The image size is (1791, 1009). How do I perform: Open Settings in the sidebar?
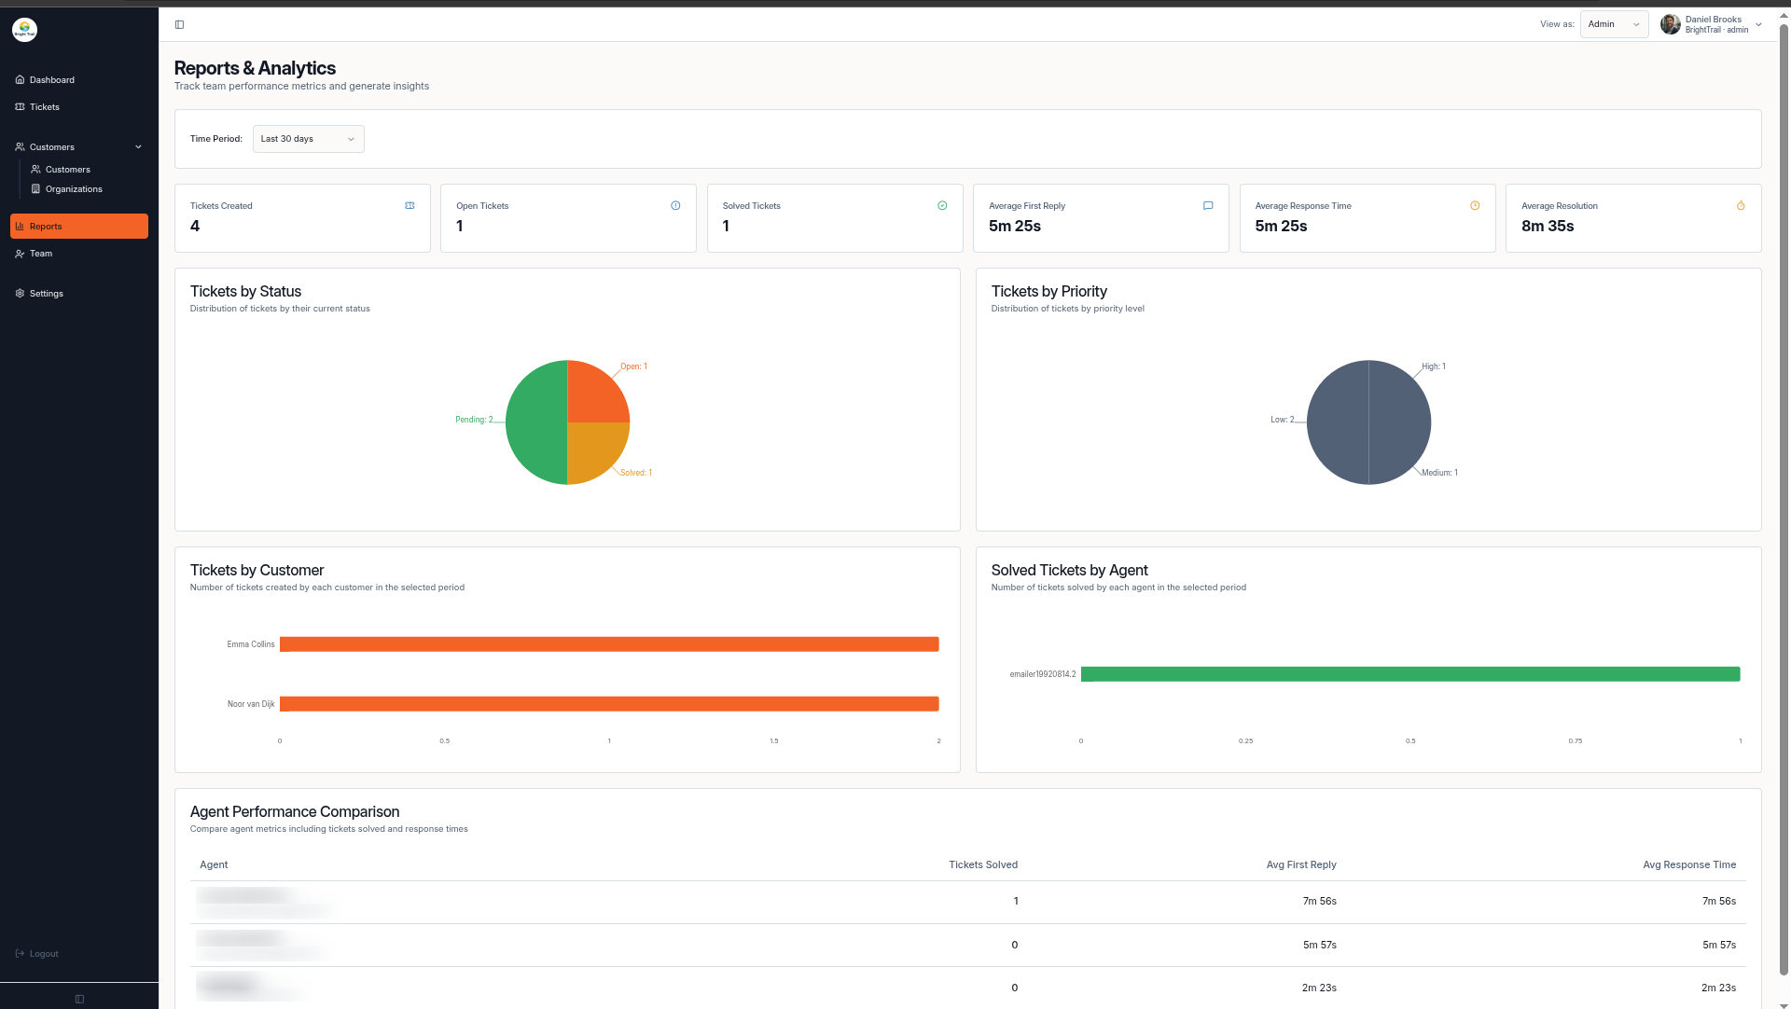tap(79, 294)
